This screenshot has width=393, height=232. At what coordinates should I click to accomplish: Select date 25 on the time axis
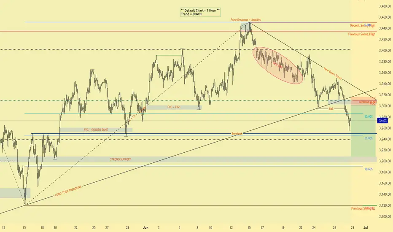(x=94, y=228)
